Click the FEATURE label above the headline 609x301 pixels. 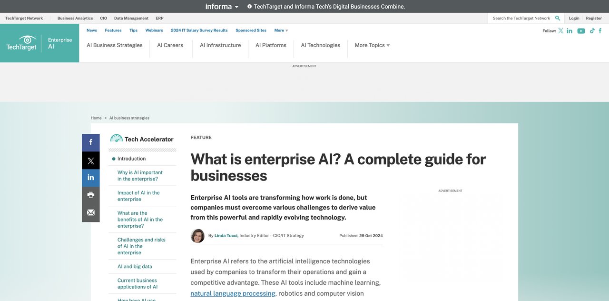click(201, 138)
